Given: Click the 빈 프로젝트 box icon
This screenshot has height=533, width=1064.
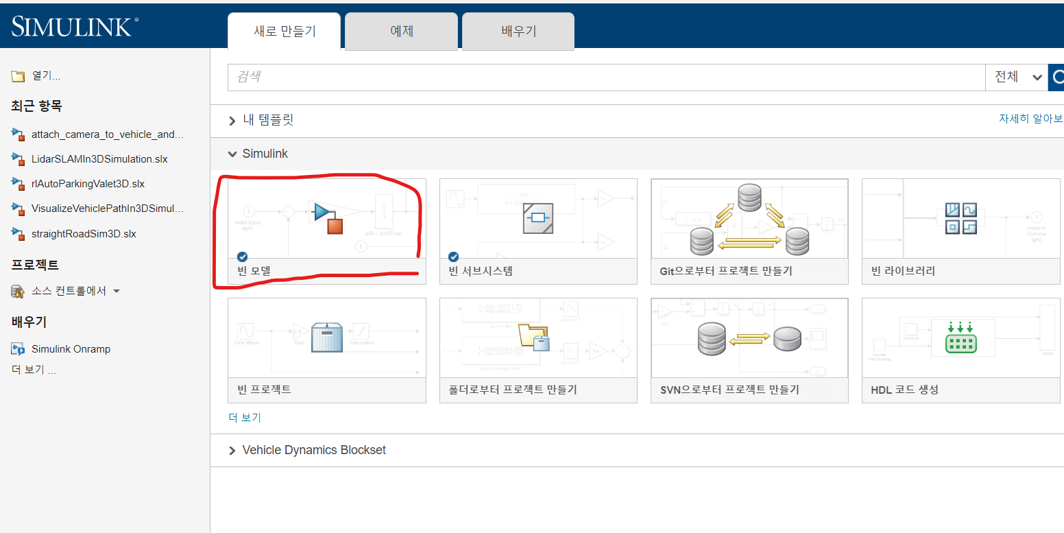Looking at the screenshot, I should point(326,337).
